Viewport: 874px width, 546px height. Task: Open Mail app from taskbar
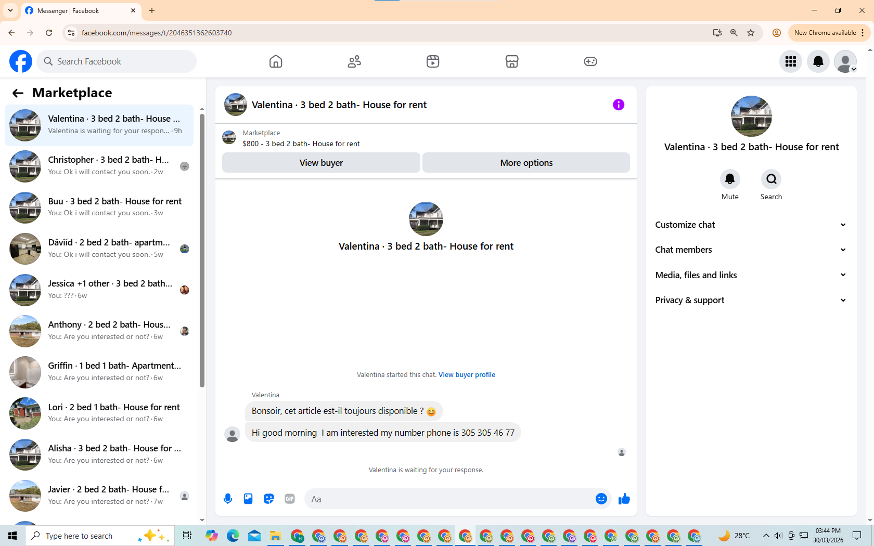coord(254,536)
